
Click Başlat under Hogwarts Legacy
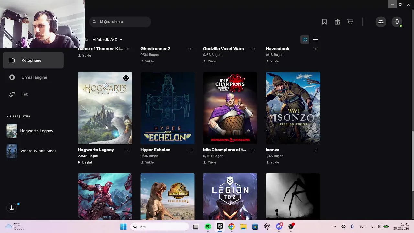[x=85, y=162]
